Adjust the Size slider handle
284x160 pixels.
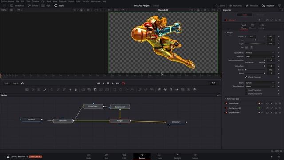(x=255, y=40)
